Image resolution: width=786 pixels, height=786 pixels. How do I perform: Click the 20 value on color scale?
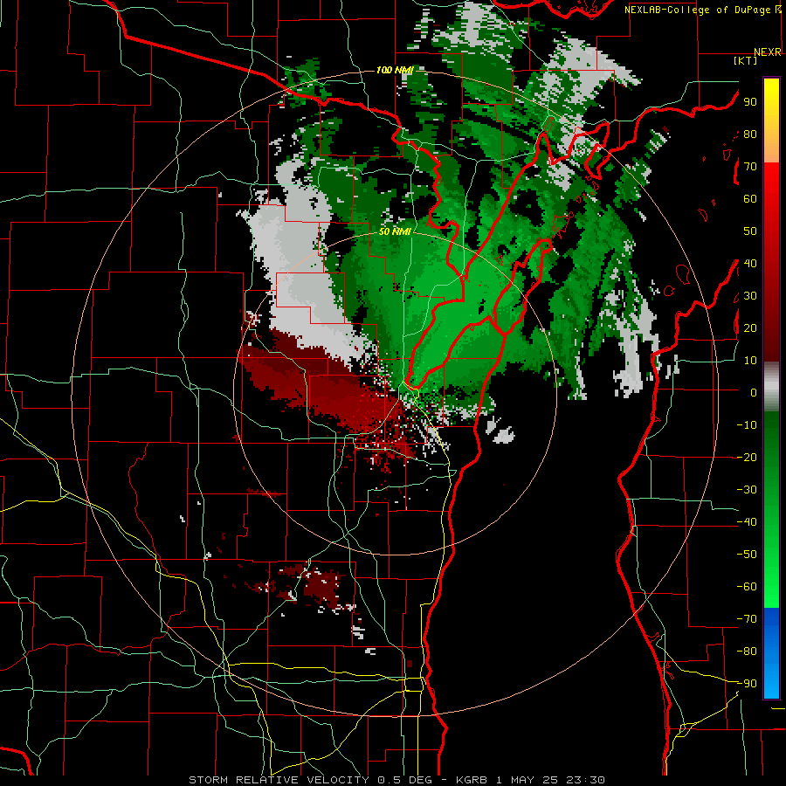click(750, 327)
